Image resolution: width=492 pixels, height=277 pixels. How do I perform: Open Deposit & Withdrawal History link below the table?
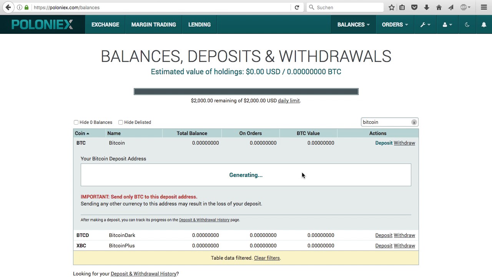click(x=143, y=274)
